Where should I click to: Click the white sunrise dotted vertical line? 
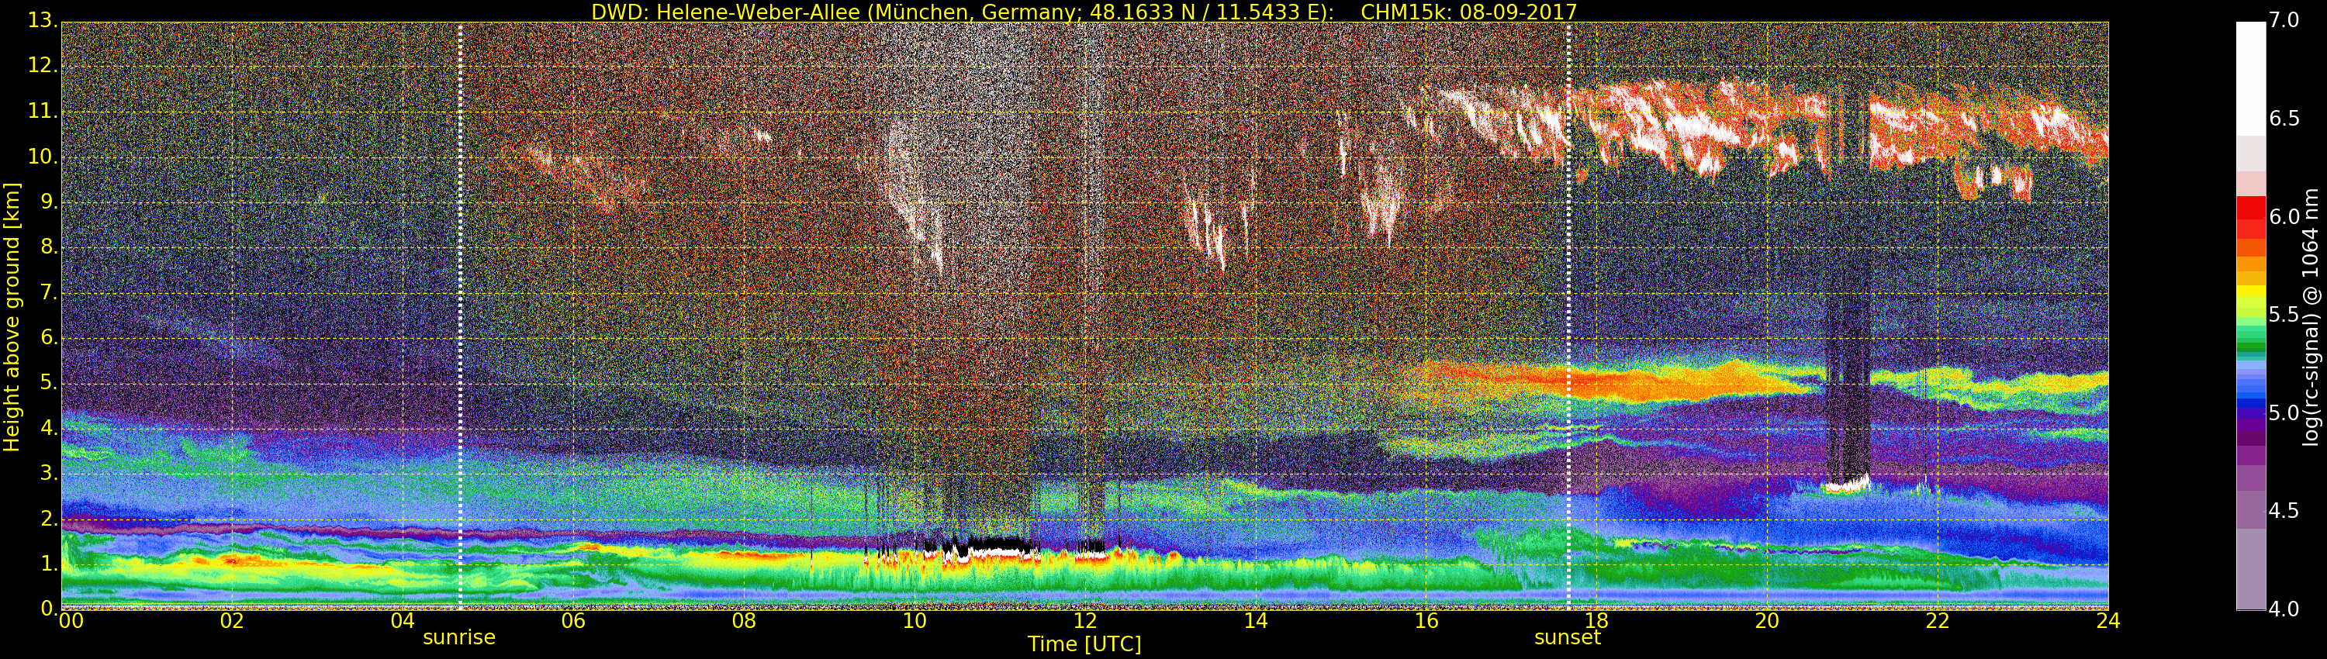coord(460,316)
